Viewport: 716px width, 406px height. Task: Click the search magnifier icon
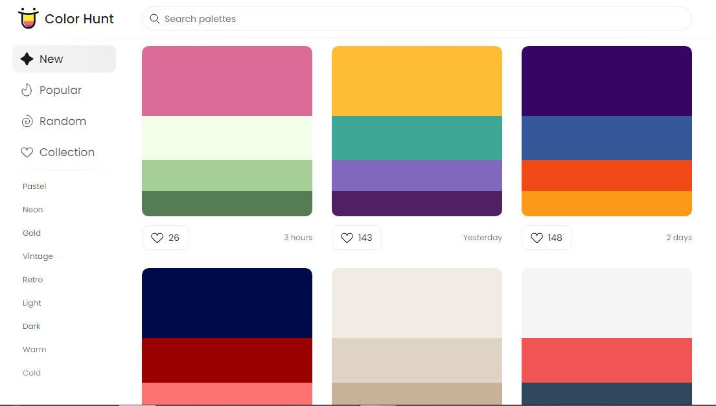(x=155, y=19)
